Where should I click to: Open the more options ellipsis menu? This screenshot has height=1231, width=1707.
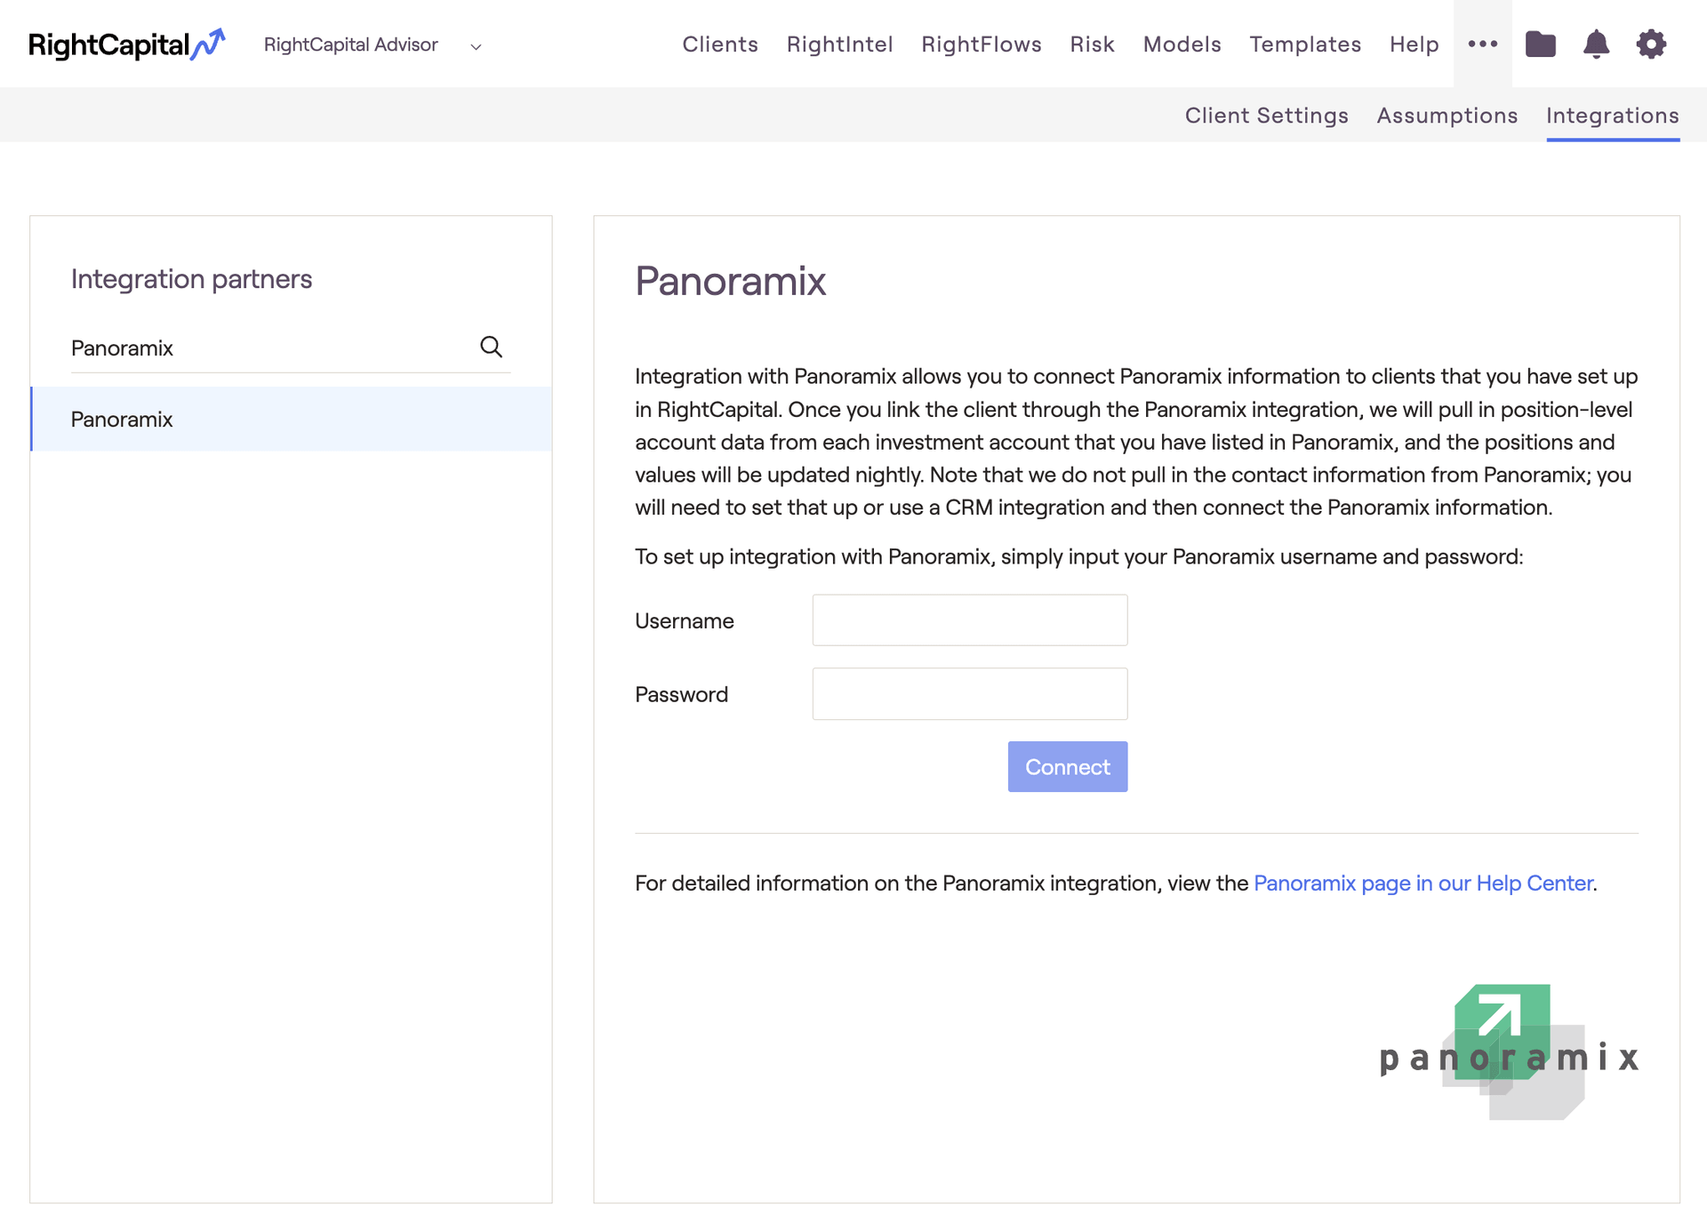coord(1482,44)
